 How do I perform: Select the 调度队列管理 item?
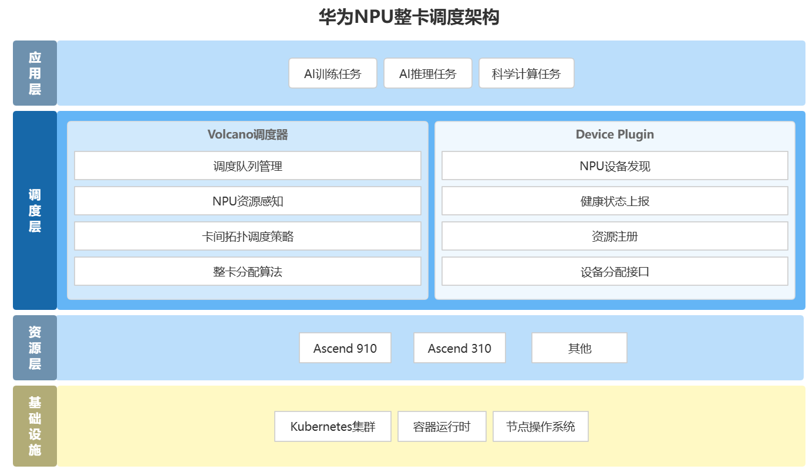[248, 166]
